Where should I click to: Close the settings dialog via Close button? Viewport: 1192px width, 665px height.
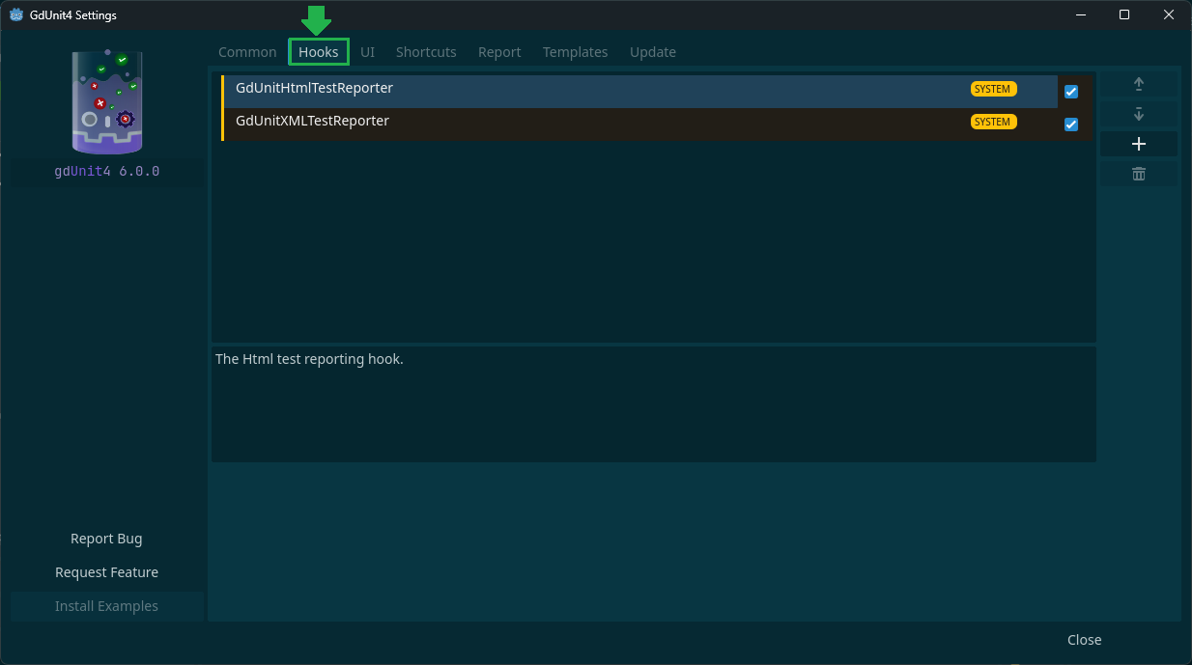(x=1084, y=640)
